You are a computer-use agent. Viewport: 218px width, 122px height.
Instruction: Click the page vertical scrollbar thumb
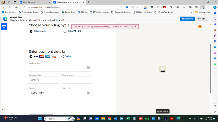pyautogui.click(x=210, y=68)
